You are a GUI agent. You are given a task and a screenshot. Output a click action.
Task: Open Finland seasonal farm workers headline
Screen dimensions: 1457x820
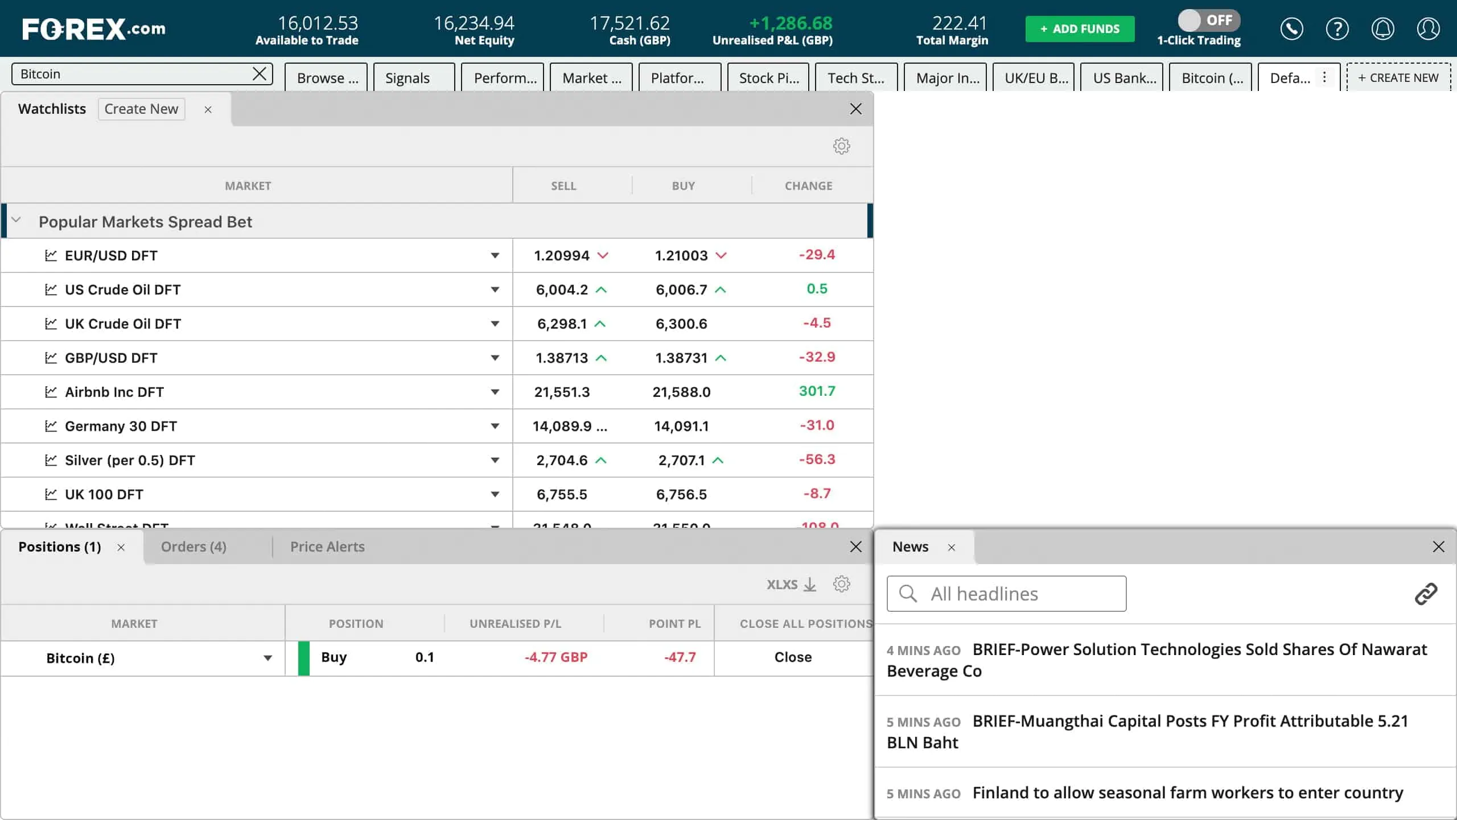tap(1187, 793)
